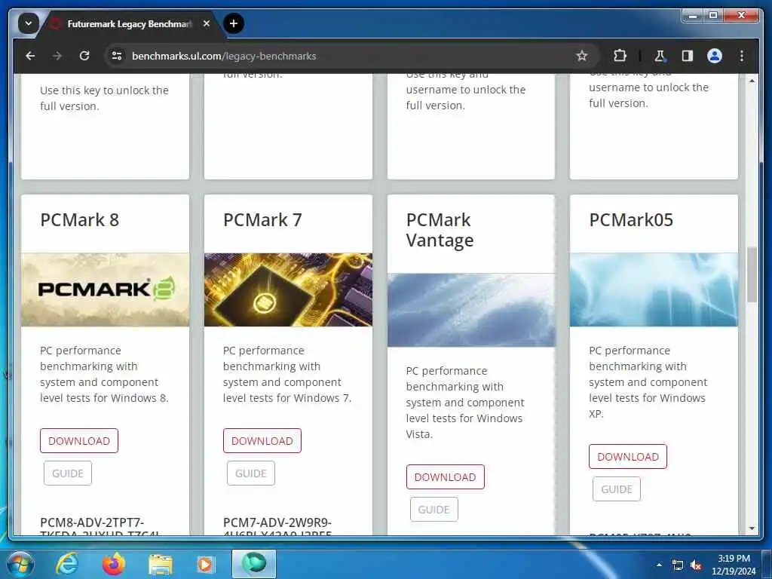Close the Futuremark Legacy Benchmarks tab
Image resolution: width=772 pixels, height=579 pixels.
point(207,23)
